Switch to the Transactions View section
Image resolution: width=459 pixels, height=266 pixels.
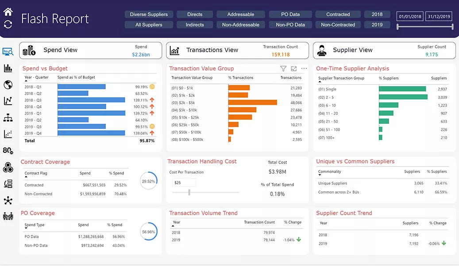click(x=237, y=50)
